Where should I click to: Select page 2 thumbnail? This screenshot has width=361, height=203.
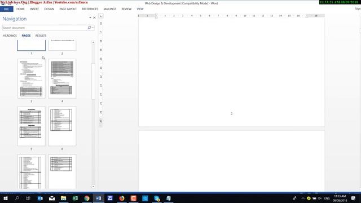[62, 45]
